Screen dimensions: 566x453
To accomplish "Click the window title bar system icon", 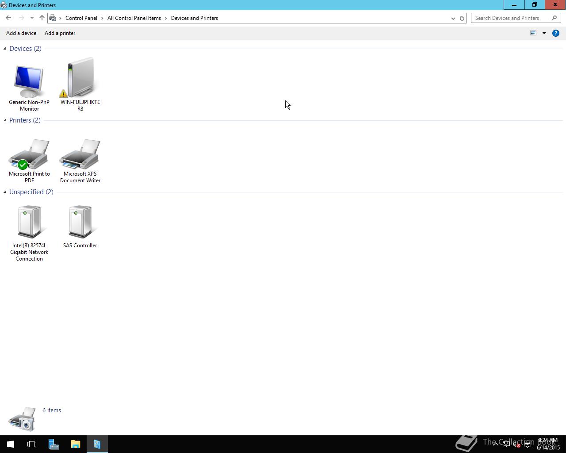I will 4,5.
